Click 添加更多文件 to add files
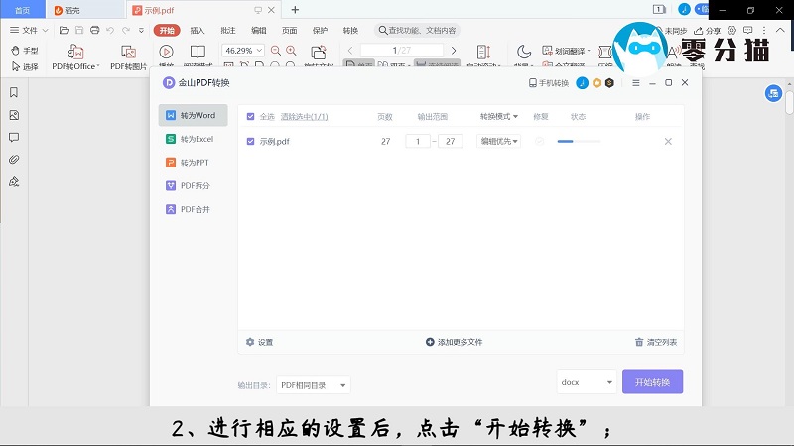794x446 pixels. click(455, 342)
